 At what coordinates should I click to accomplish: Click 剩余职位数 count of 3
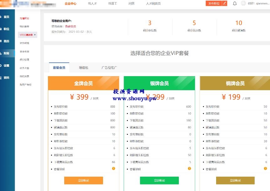pos(150,23)
